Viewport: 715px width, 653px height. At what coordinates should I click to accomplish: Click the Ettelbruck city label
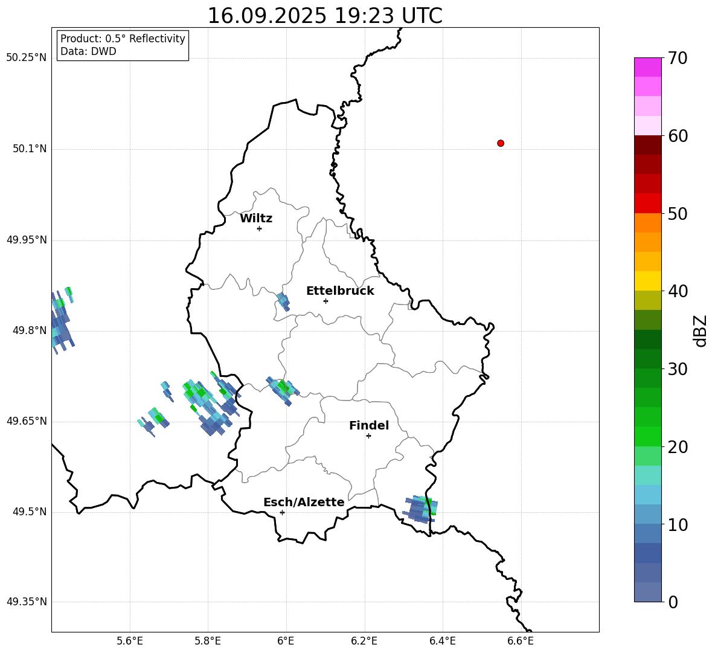coord(340,291)
